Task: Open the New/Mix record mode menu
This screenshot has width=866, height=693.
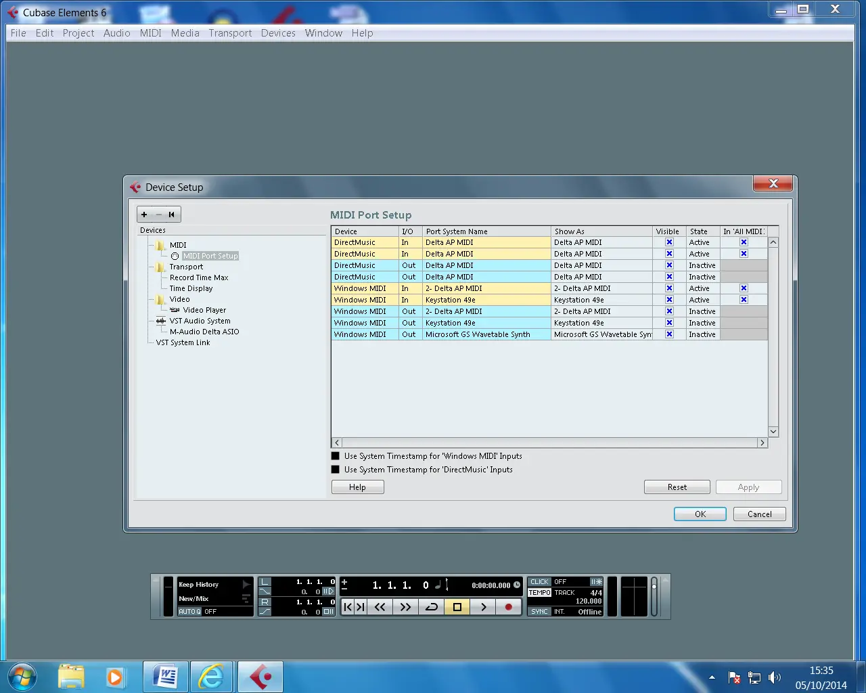Action: coord(214,599)
